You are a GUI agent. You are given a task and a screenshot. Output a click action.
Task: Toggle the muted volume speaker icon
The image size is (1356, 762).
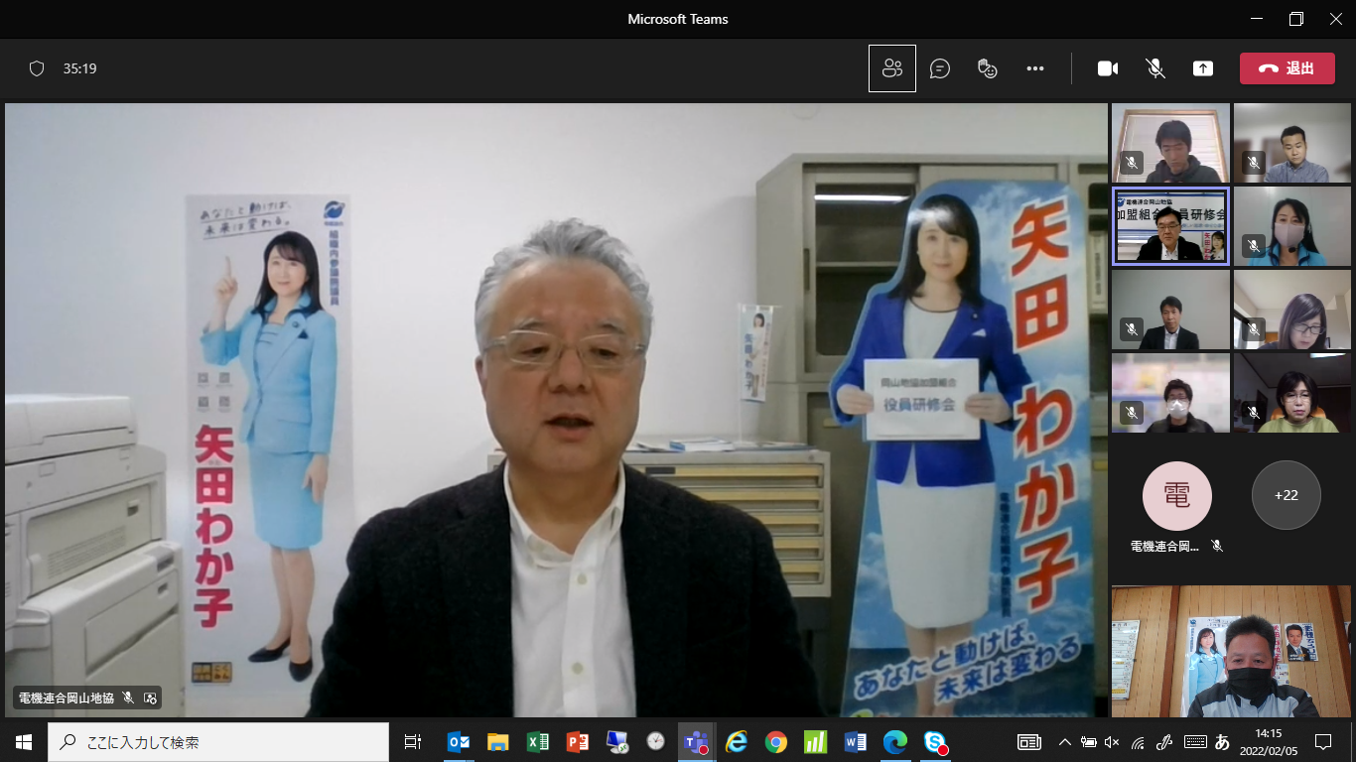pos(1112,741)
